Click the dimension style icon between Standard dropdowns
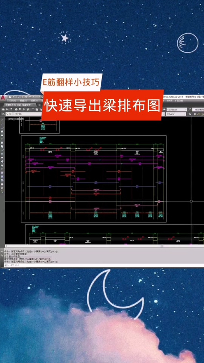Screen dimensions: 204x363 190,109
